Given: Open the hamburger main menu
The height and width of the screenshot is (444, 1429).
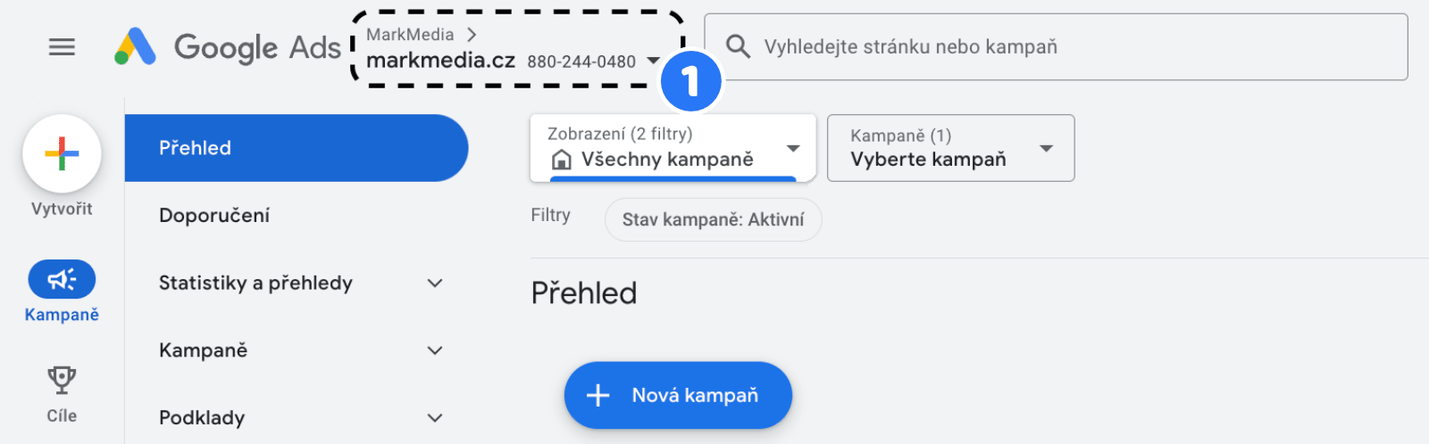Looking at the screenshot, I should click(62, 47).
